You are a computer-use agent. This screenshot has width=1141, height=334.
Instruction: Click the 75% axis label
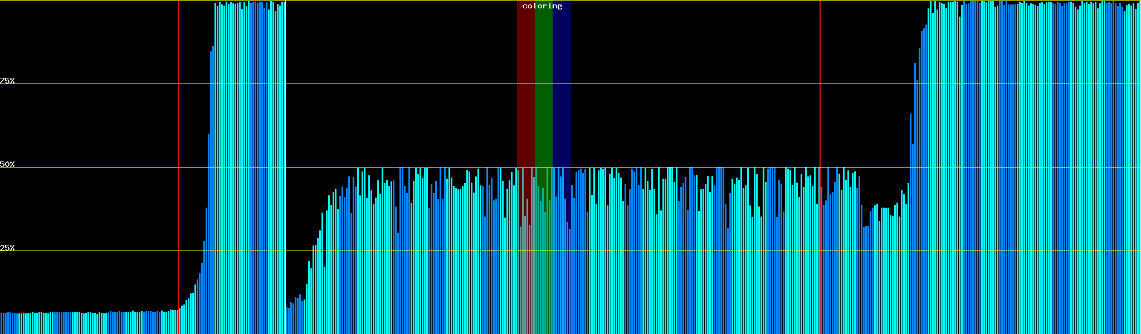7,81
